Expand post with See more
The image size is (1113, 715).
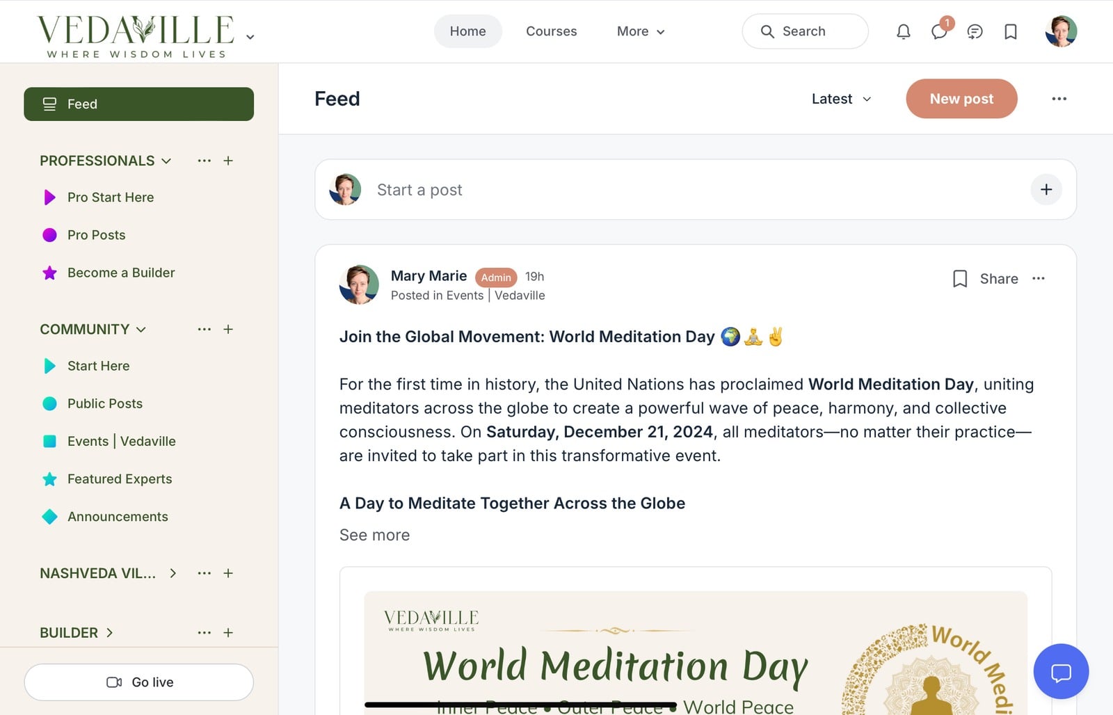374,535
